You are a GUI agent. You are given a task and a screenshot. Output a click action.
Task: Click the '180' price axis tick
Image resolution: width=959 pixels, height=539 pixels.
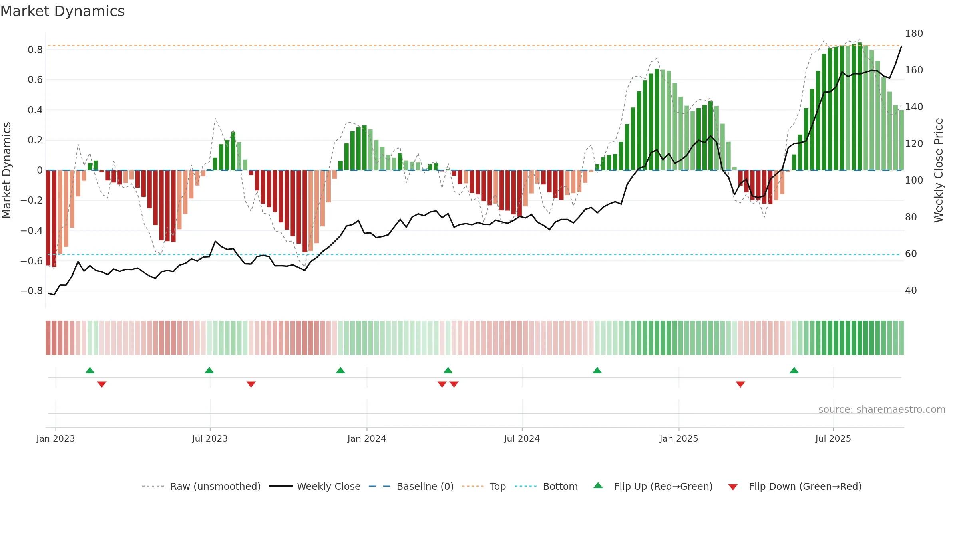coord(914,34)
